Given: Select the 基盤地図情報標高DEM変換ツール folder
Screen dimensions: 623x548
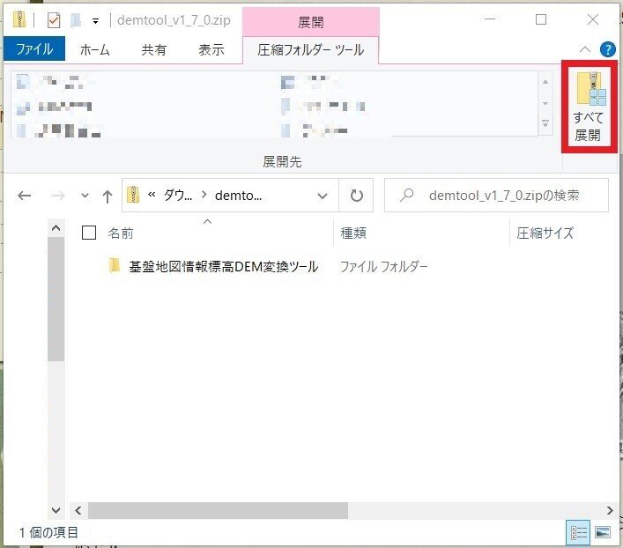Looking at the screenshot, I should [x=223, y=266].
